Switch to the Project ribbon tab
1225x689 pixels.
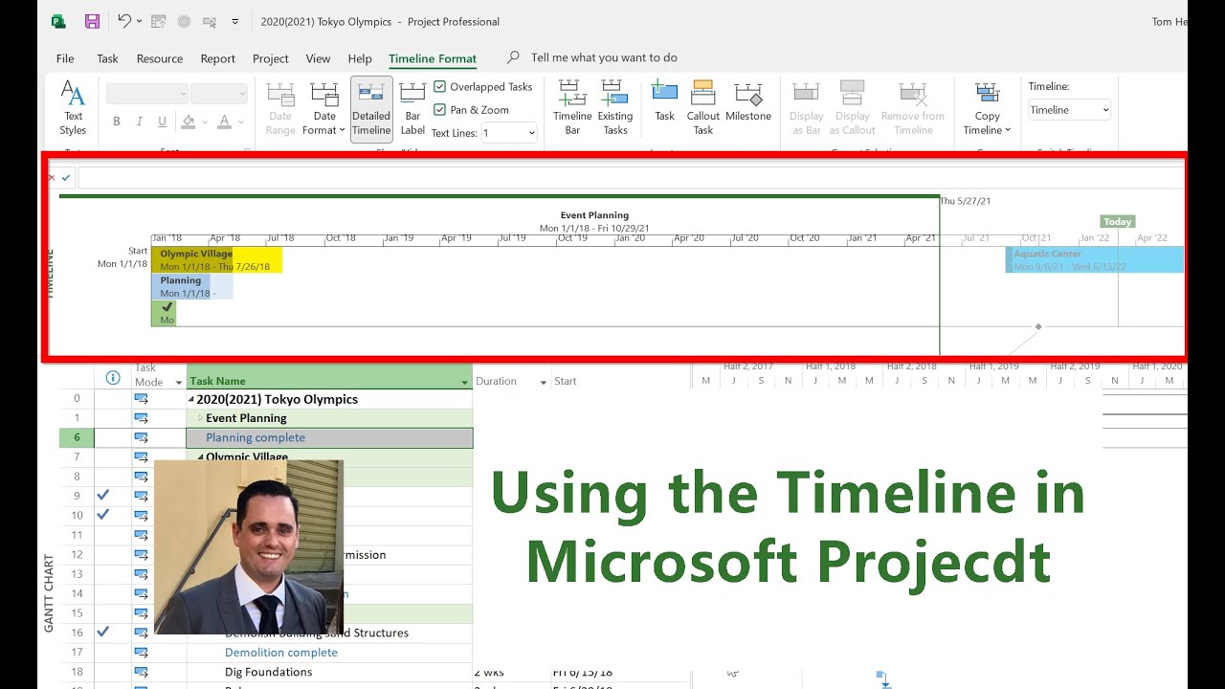pos(271,58)
